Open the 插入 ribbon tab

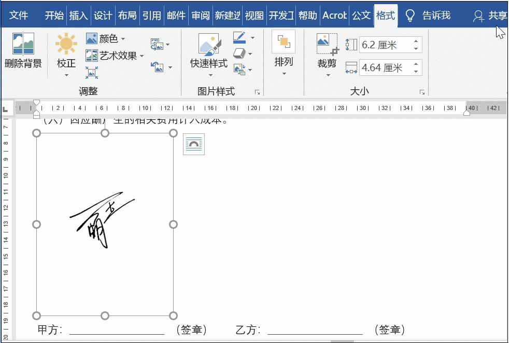point(78,16)
